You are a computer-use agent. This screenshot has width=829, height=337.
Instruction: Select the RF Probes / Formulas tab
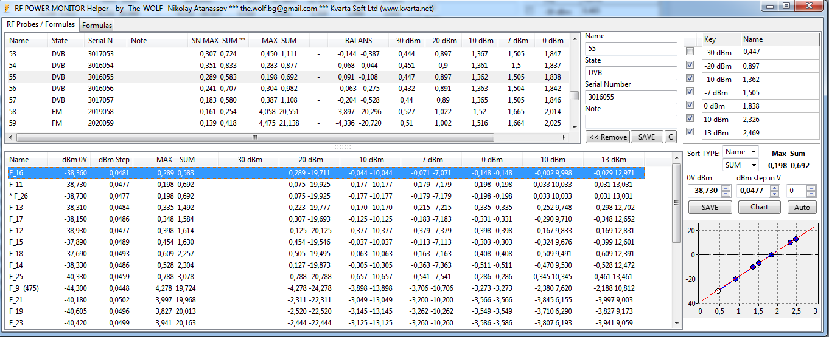[41, 24]
